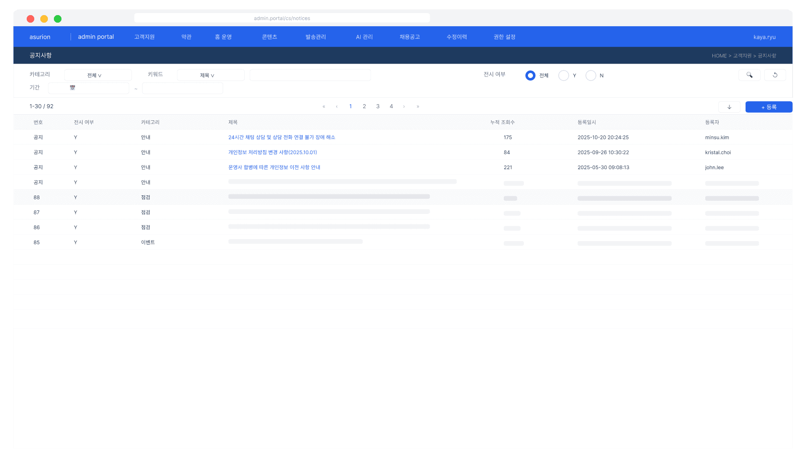Focus the 기간 end date field
The height and width of the screenshot is (453, 806).
click(x=182, y=88)
